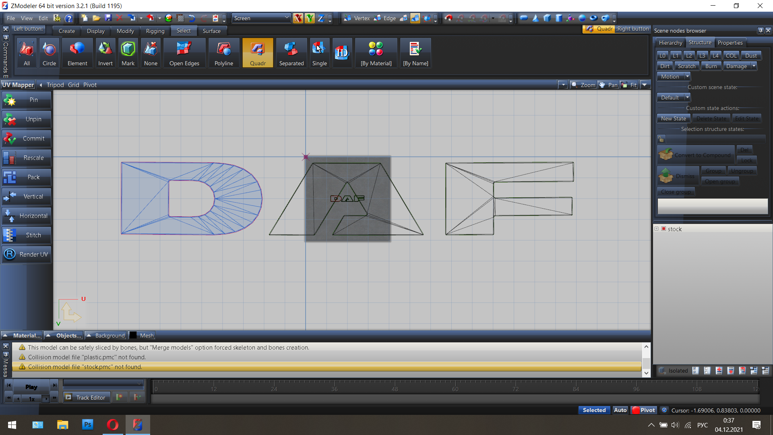This screenshot has width=773, height=435.
Task: Switch to Edge editing level
Action: [386, 18]
